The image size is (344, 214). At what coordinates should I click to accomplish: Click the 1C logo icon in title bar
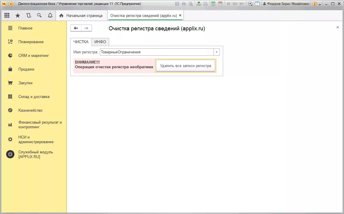click(x=4, y=4)
